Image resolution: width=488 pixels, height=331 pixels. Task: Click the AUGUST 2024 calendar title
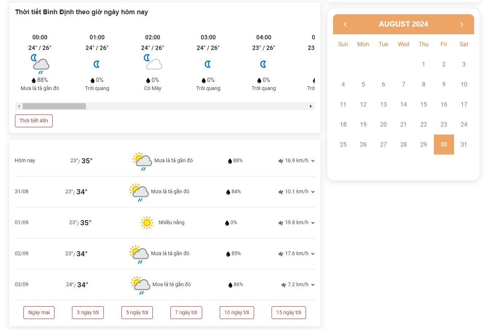[x=404, y=24]
